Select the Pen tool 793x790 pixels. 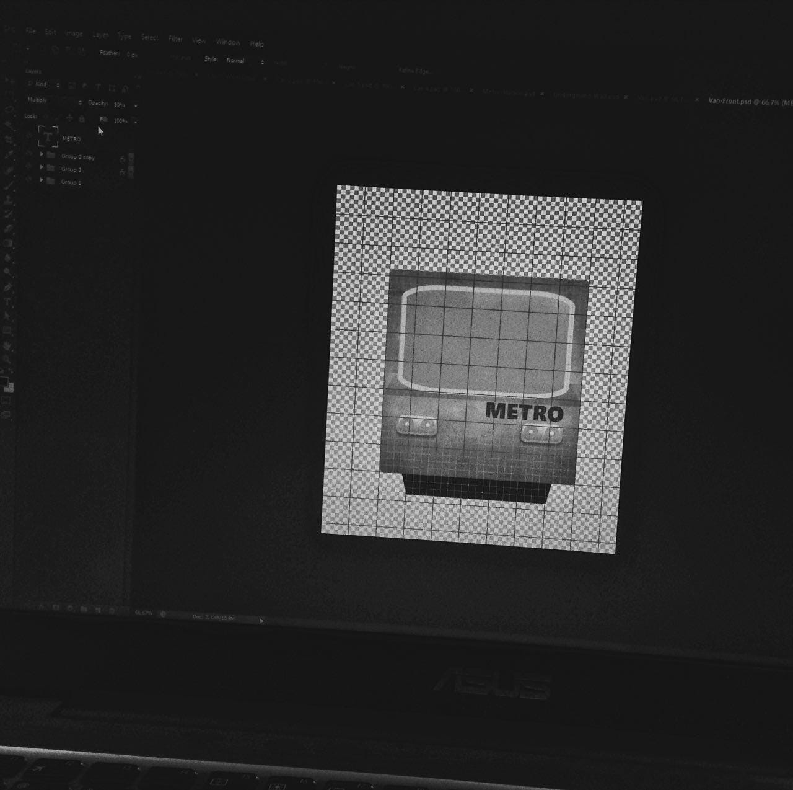pos(7,287)
